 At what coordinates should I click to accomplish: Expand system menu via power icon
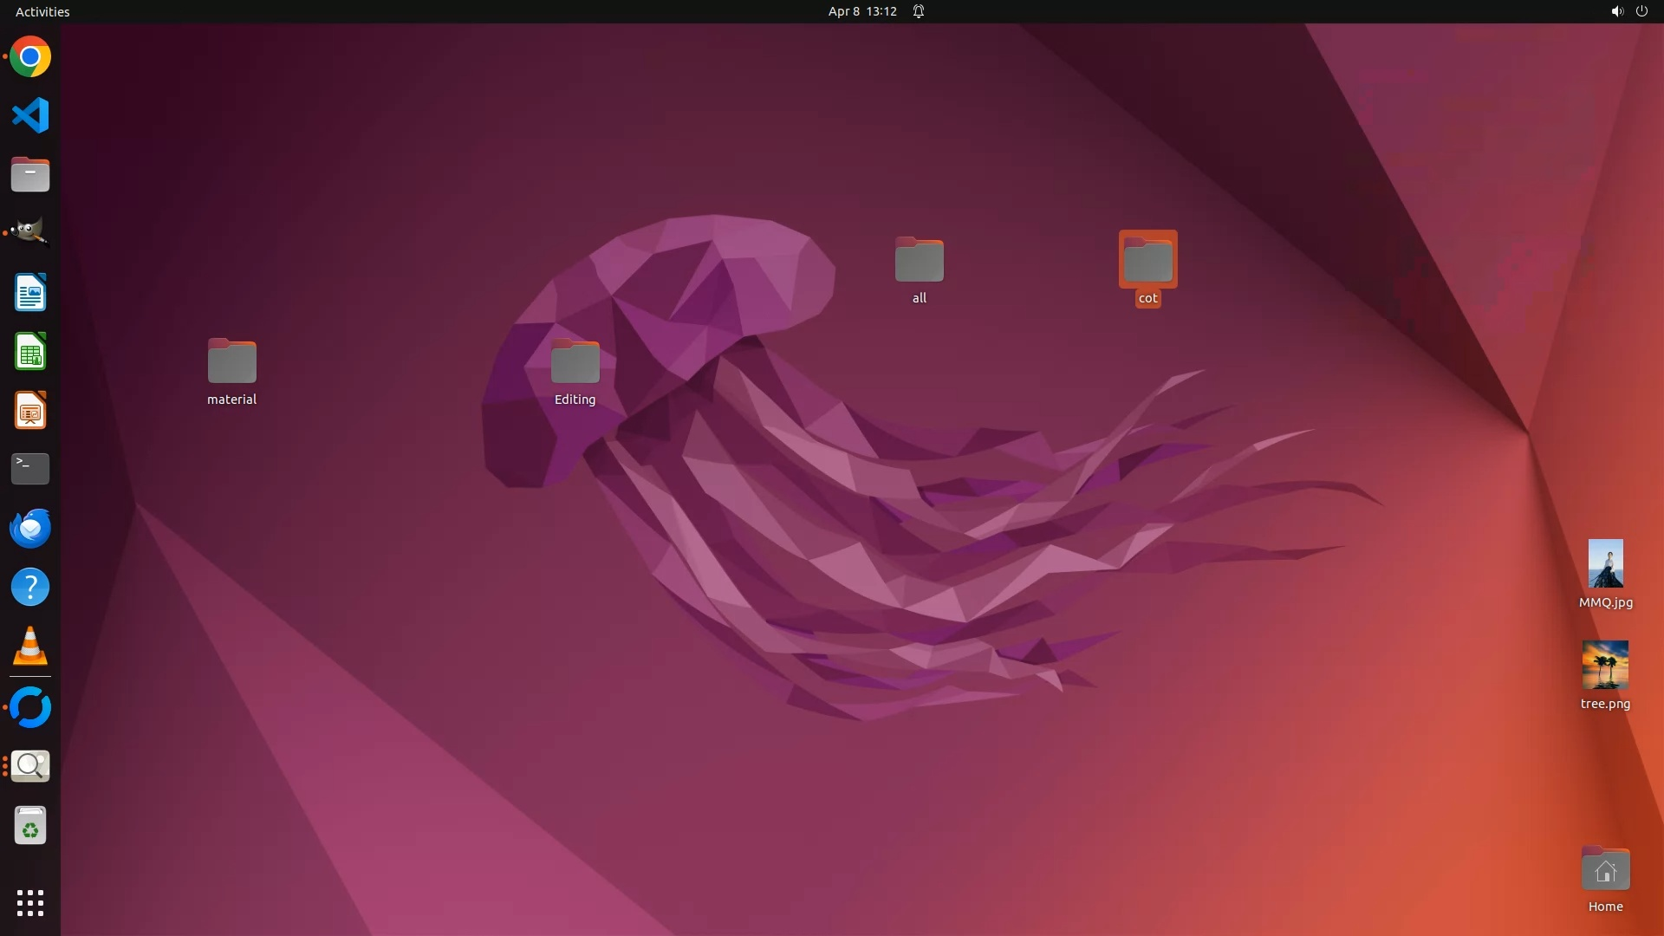1641,11
